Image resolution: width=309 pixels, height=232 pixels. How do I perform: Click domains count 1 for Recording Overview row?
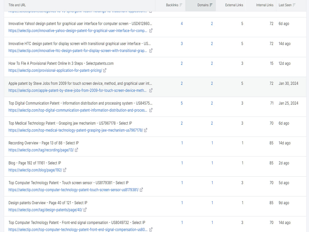(212, 143)
